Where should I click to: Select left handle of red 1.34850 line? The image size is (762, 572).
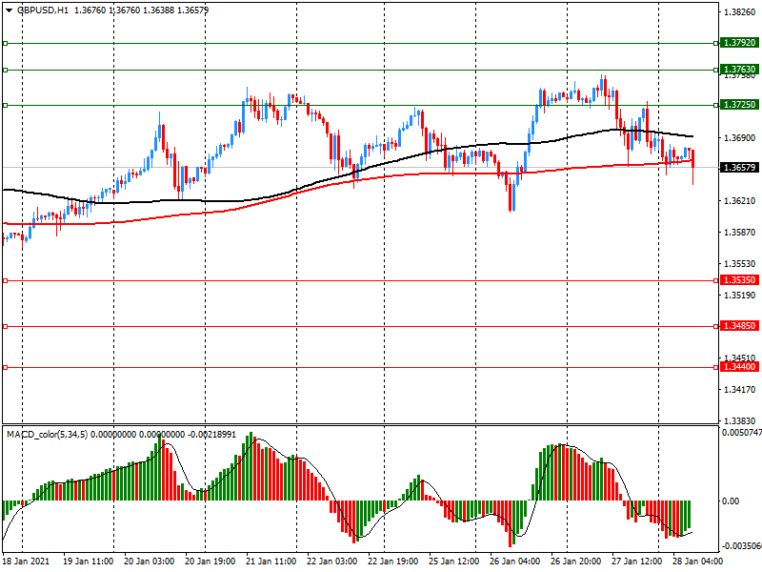click(x=6, y=326)
